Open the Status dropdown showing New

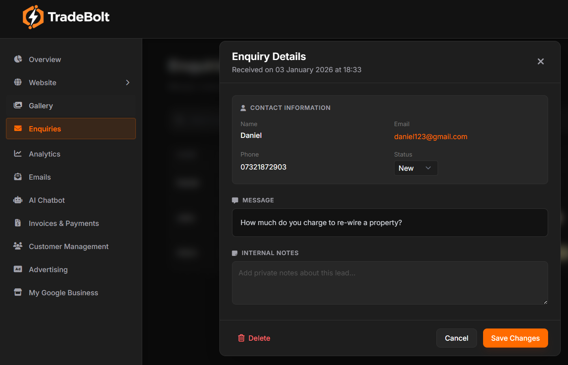416,168
